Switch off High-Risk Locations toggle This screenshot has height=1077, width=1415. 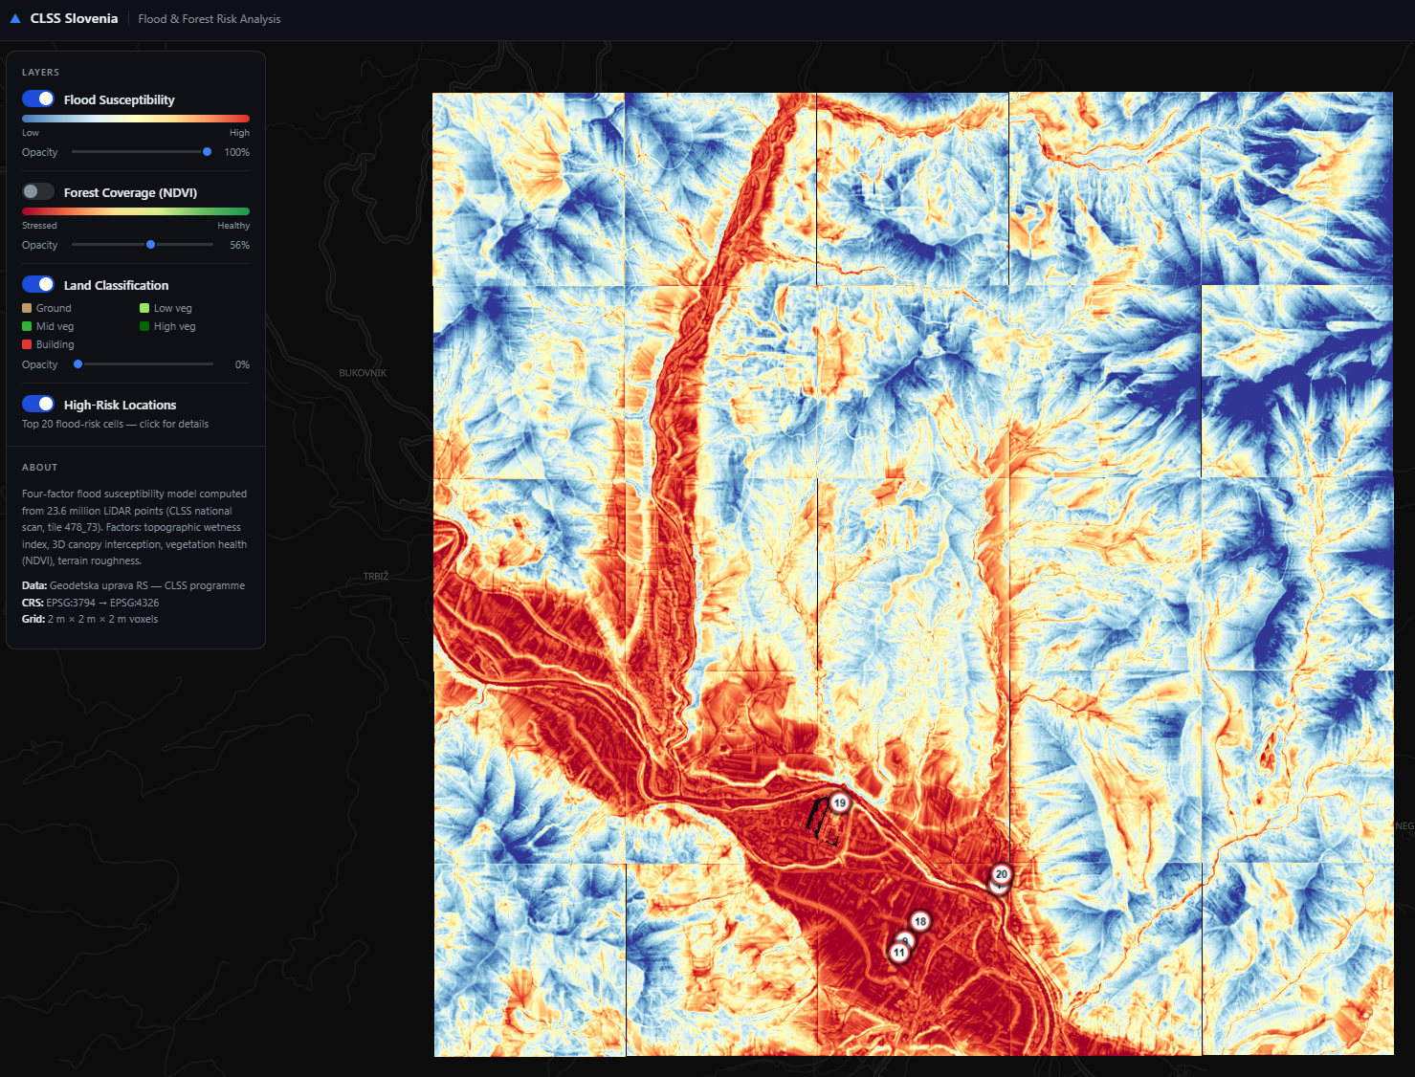pos(38,404)
